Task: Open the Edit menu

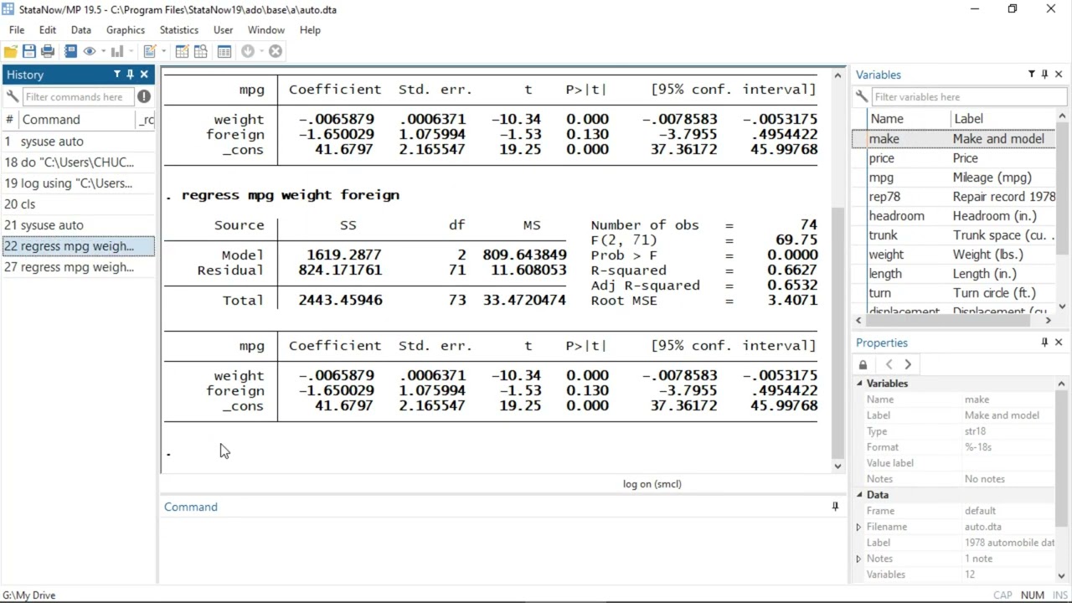Action: click(48, 29)
